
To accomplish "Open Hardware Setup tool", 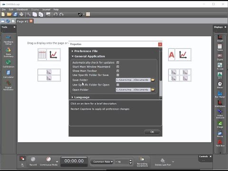I will tap(8, 40).
